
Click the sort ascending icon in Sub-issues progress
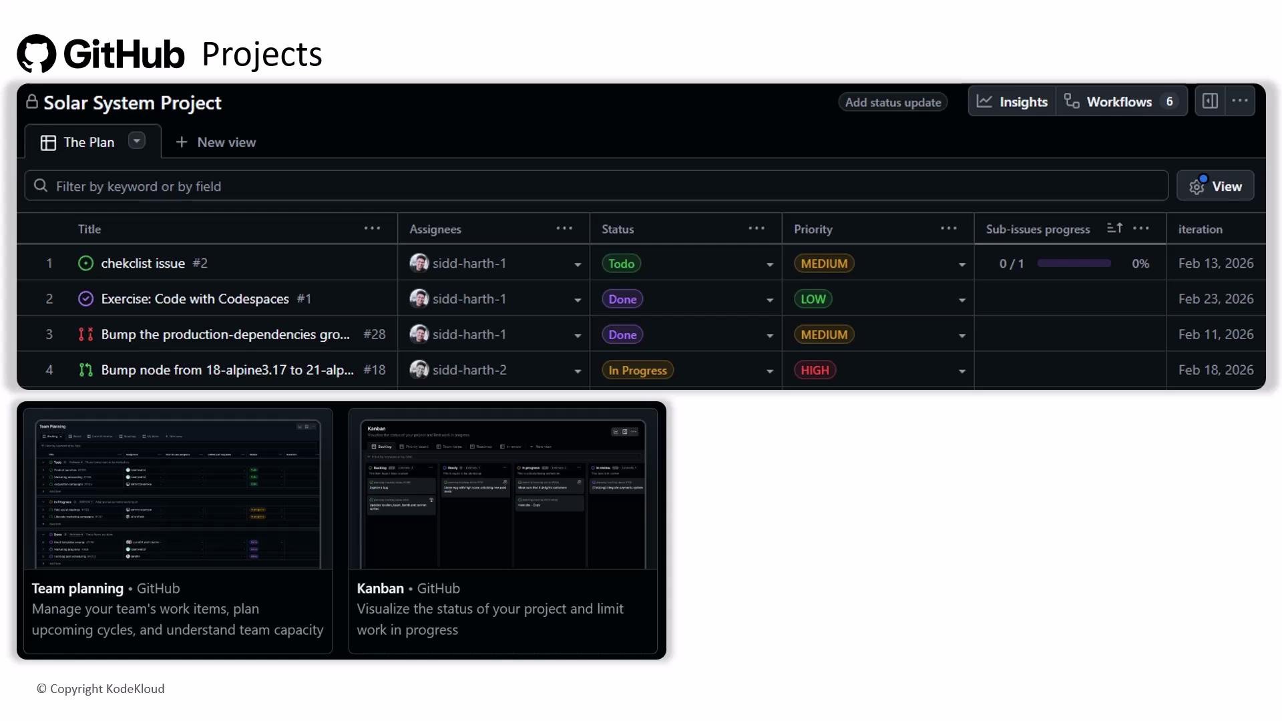click(1114, 228)
